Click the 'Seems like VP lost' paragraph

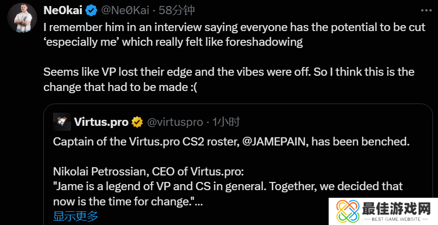point(229,80)
